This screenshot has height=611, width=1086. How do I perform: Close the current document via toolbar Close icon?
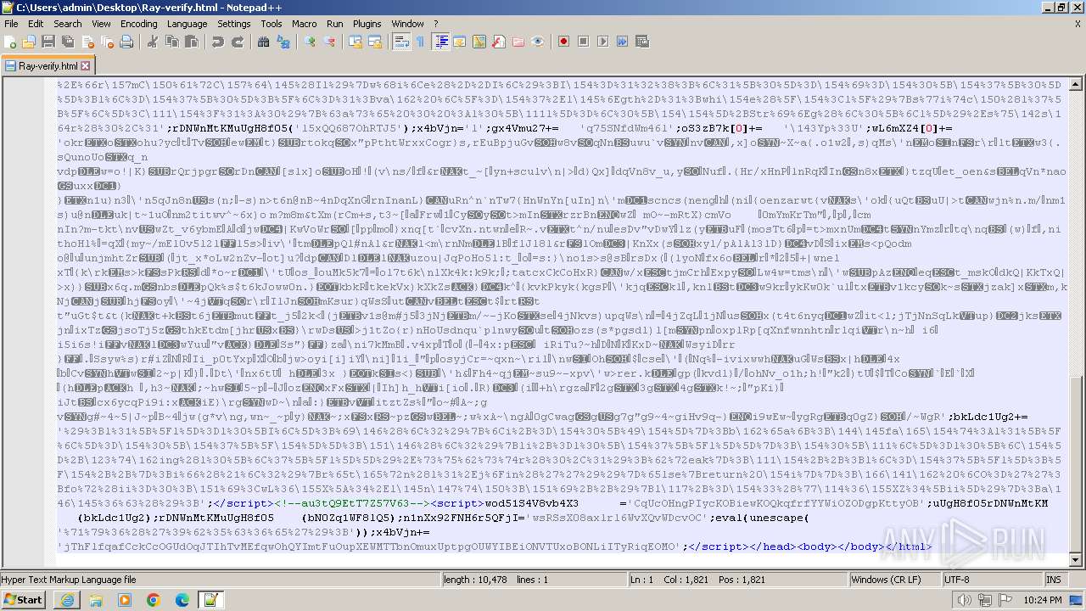87,42
